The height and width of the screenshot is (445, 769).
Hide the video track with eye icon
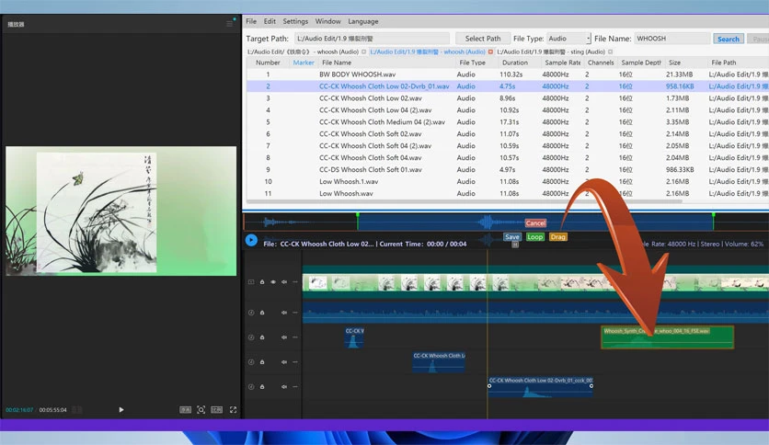coord(273,281)
